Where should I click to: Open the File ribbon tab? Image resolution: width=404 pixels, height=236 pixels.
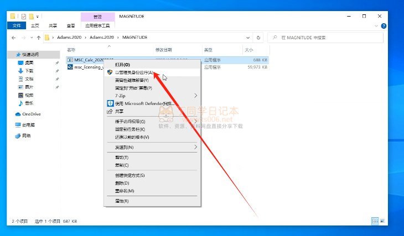click(17, 25)
